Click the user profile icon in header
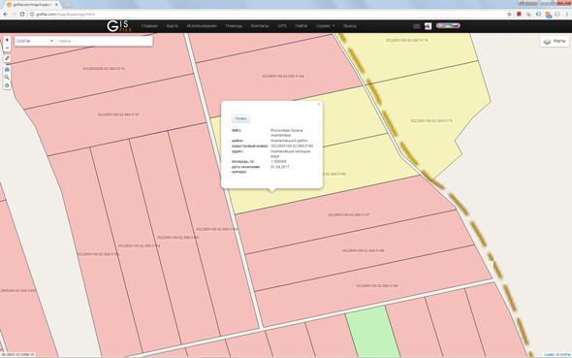 (428, 26)
